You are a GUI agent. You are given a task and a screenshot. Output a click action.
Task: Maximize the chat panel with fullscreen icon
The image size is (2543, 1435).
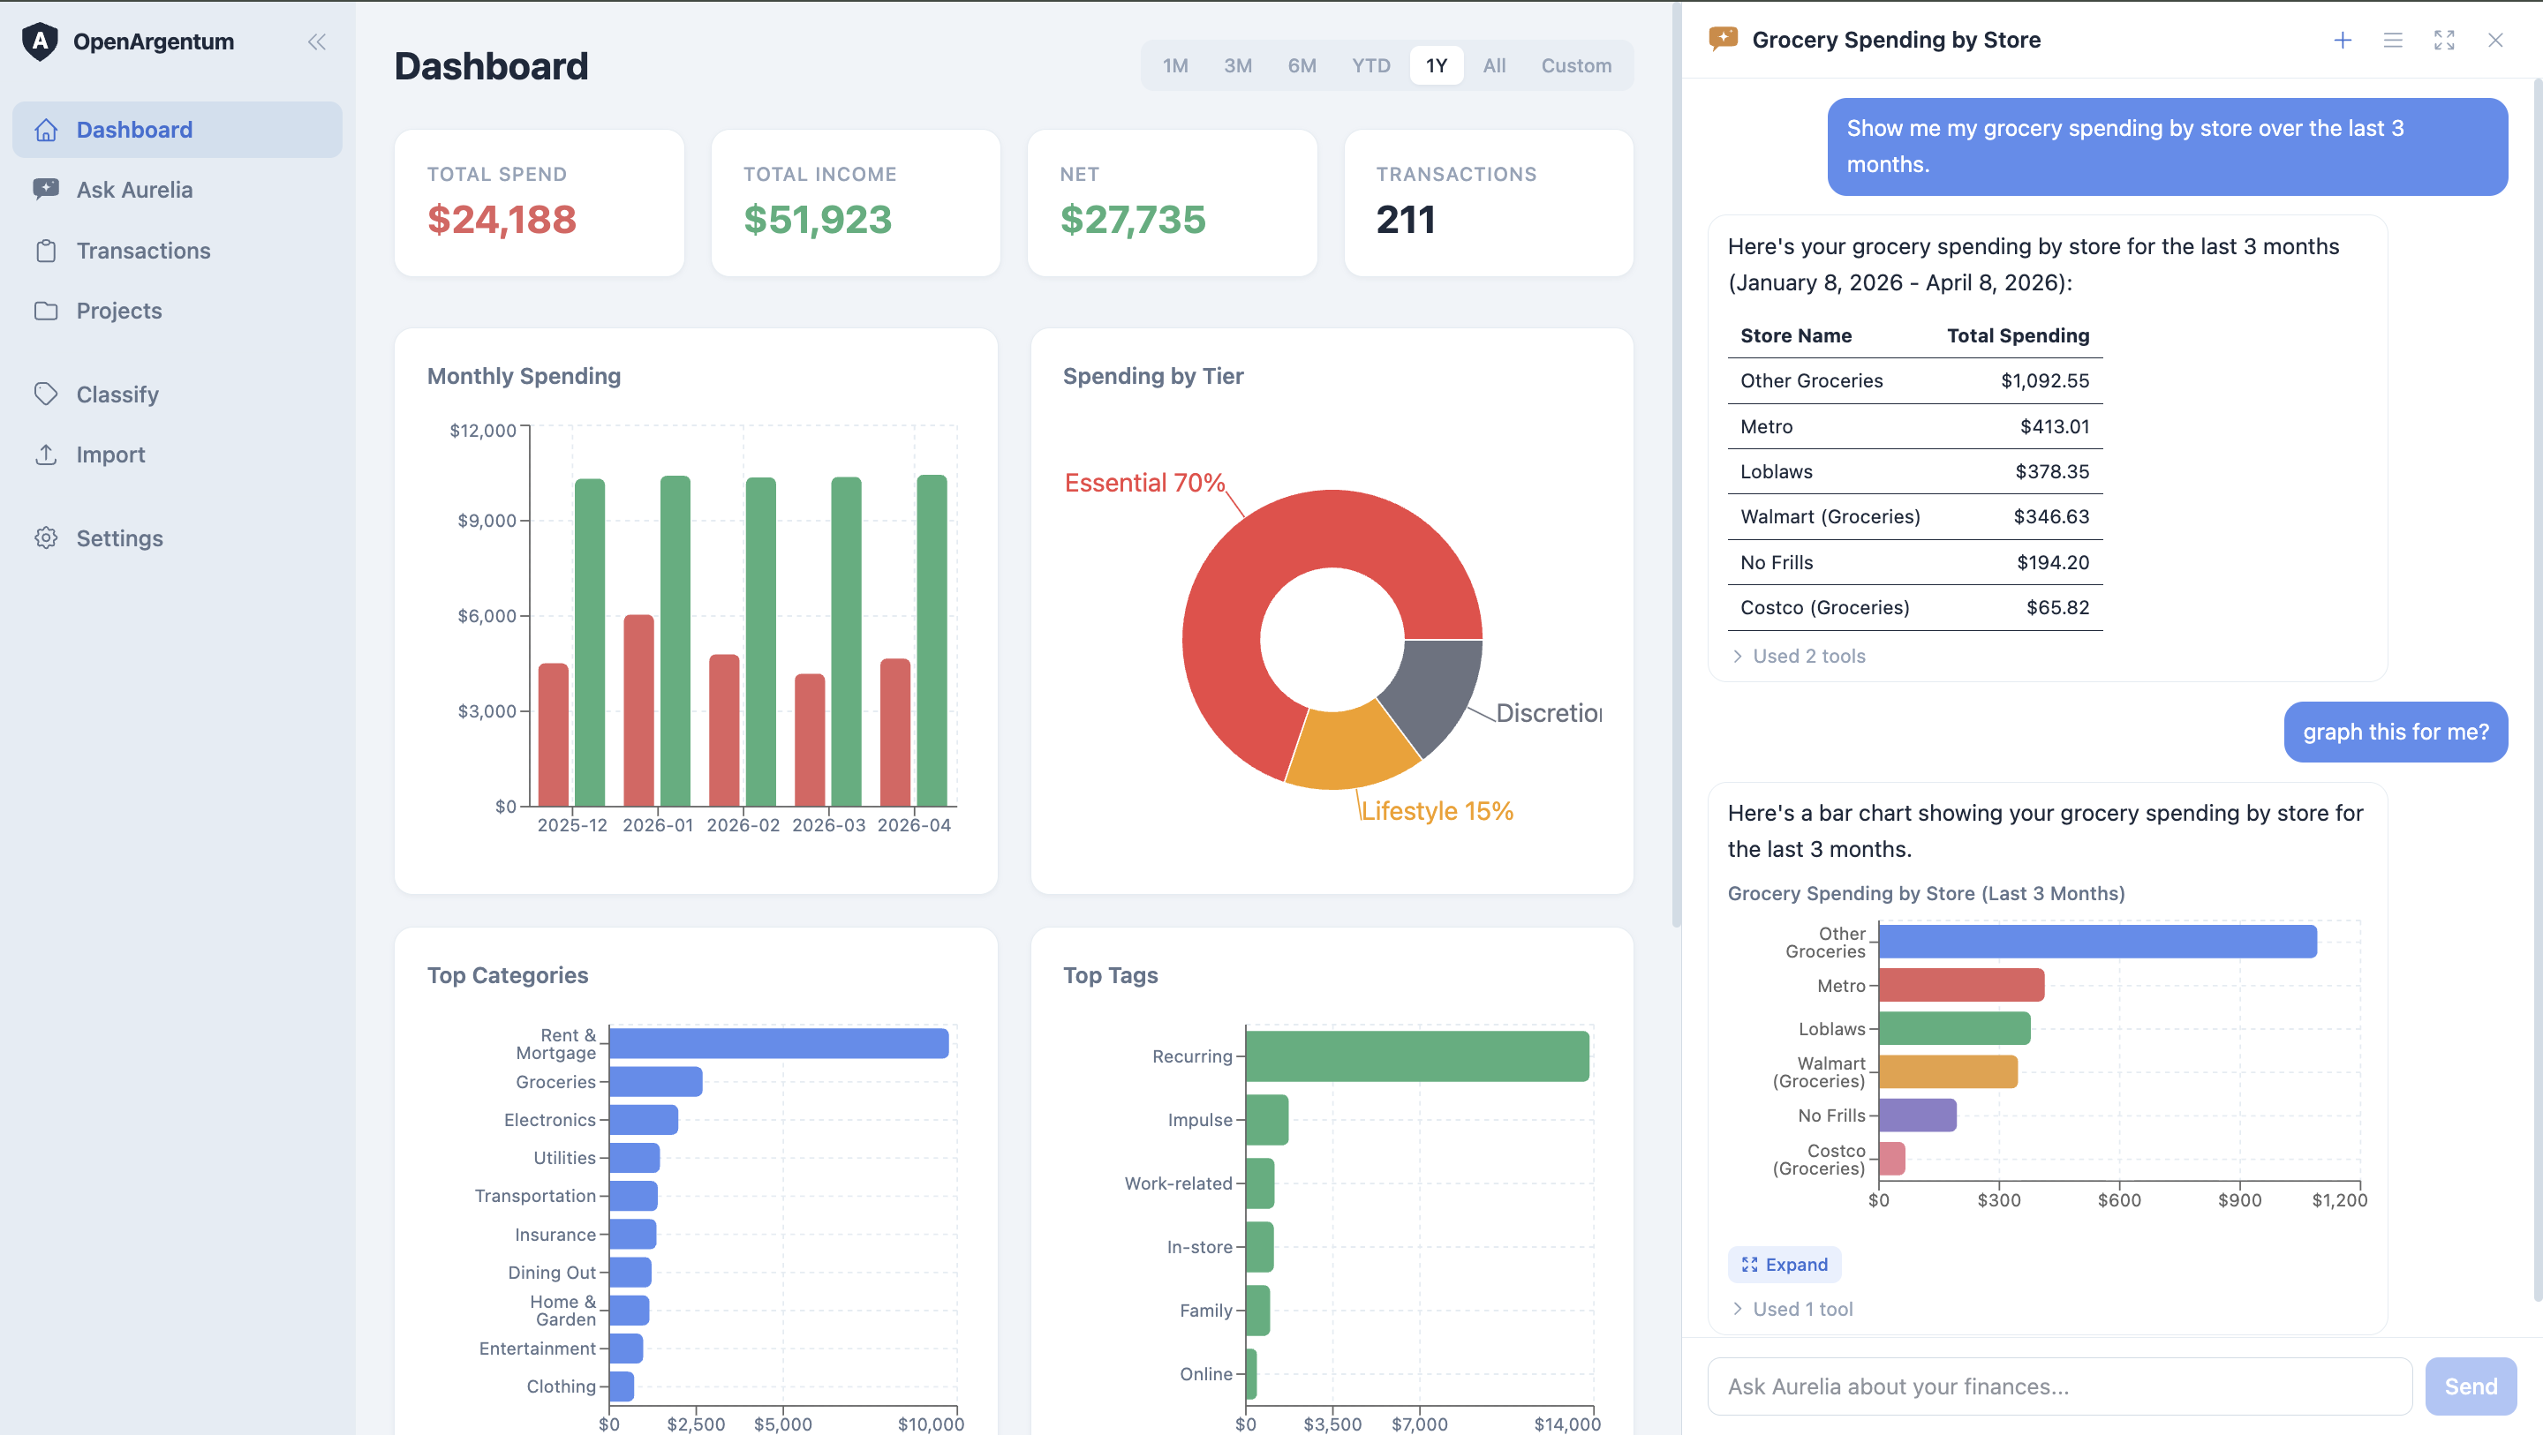tap(2444, 40)
